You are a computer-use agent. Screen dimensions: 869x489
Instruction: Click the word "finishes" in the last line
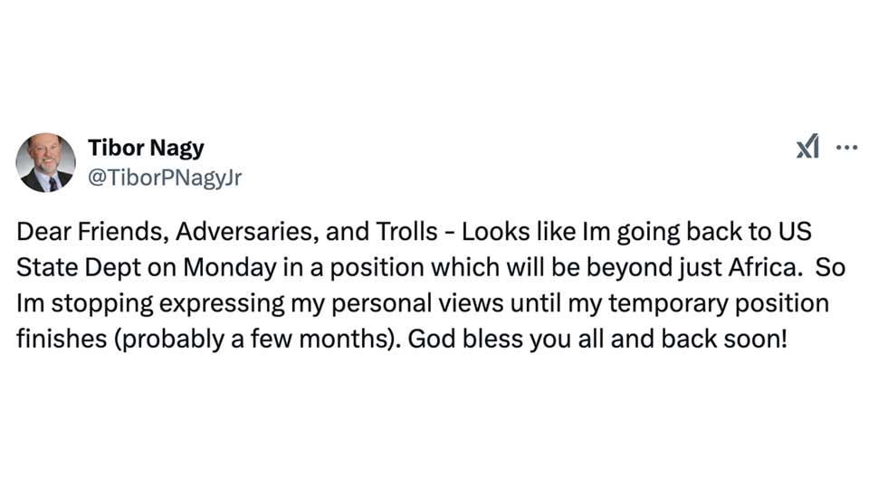pyautogui.click(x=60, y=340)
